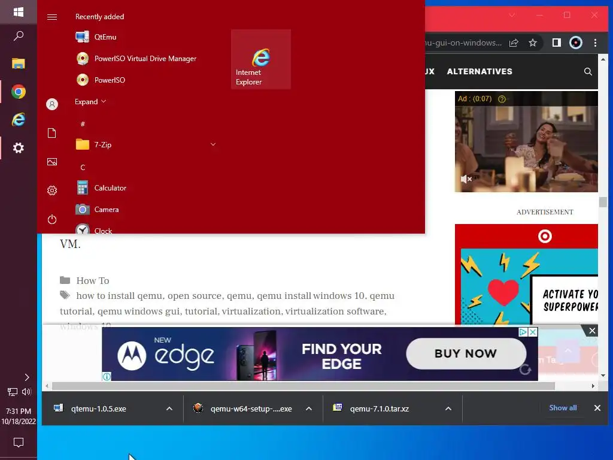Click the video ad info question icon
613x460 pixels.
point(502,99)
